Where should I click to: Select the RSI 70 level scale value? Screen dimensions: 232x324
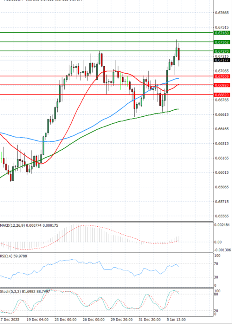(x=217, y=264)
